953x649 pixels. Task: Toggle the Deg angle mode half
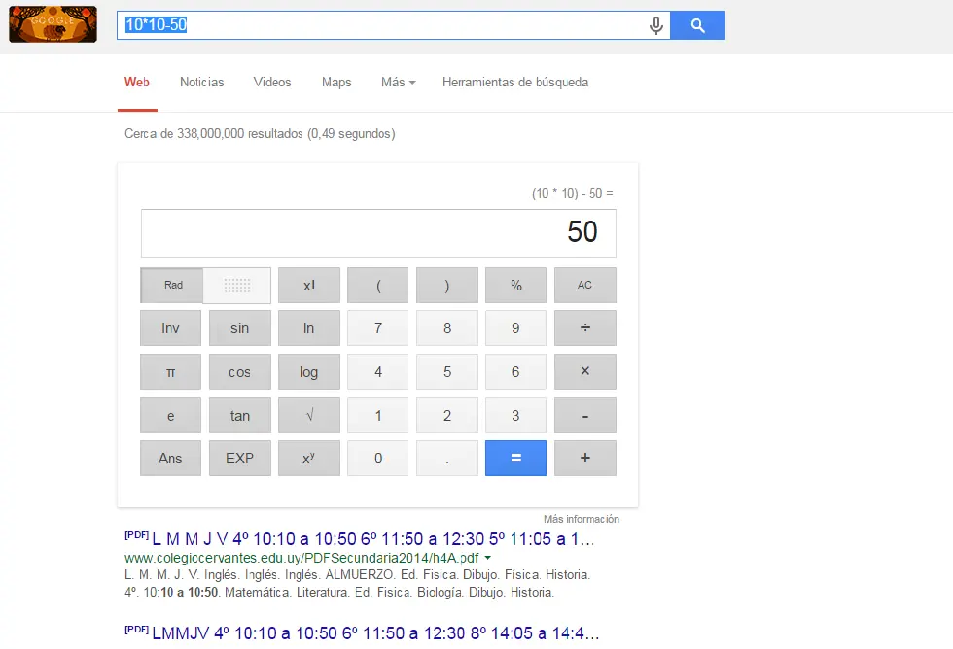tap(237, 285)
